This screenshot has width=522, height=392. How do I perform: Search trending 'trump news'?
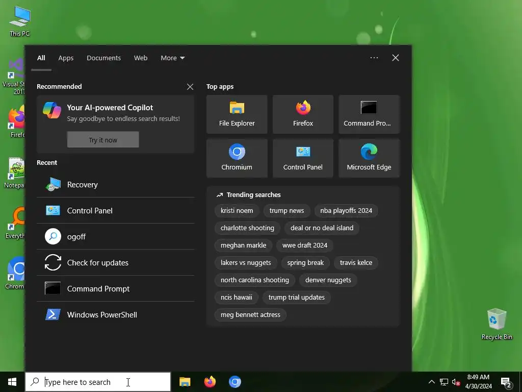[286, 211]
